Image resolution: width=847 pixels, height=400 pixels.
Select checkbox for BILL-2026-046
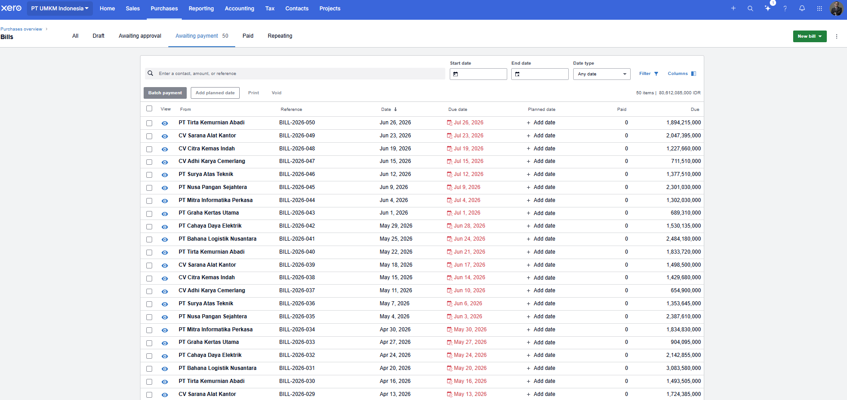click(x=149, y=175)
